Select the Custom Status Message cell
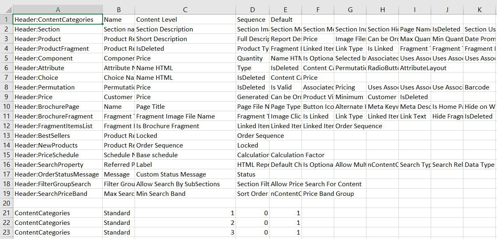Image resolution: width=497 pixels, height=239 pixels. pyautogui.click(x=185, y=174)
